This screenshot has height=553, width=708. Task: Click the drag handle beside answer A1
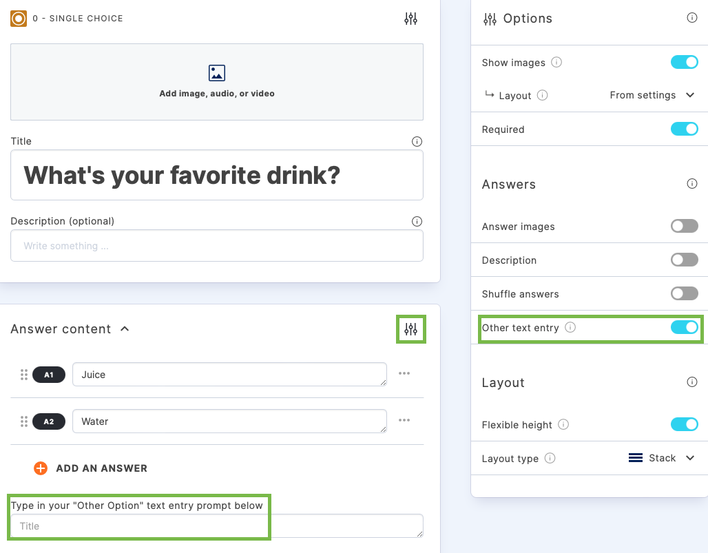[x=24, y=374]
